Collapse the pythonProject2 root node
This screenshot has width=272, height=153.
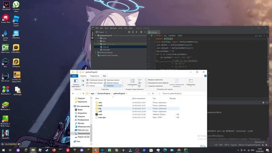[x=96, y=35]
